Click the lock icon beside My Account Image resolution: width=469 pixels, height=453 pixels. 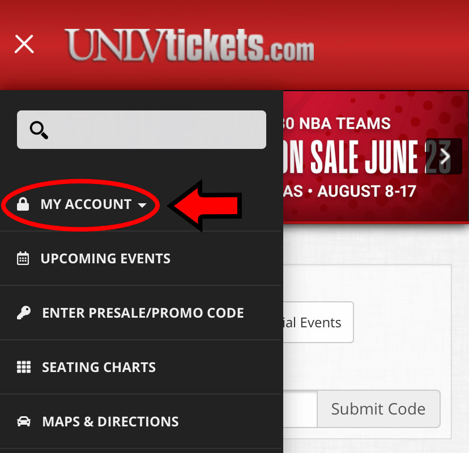23,204
